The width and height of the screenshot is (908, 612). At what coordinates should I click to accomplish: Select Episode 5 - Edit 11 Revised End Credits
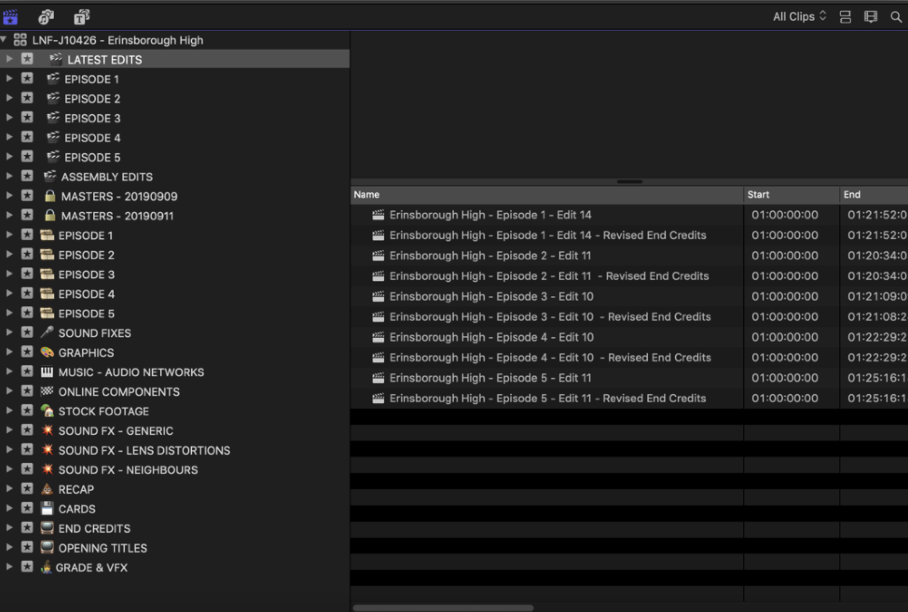547,398
